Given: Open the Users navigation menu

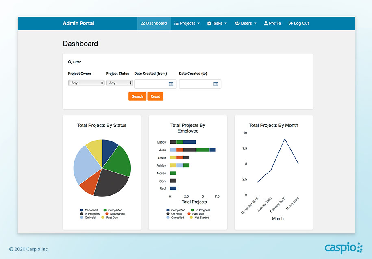Looking at the screenshot, I should (245, 24).
